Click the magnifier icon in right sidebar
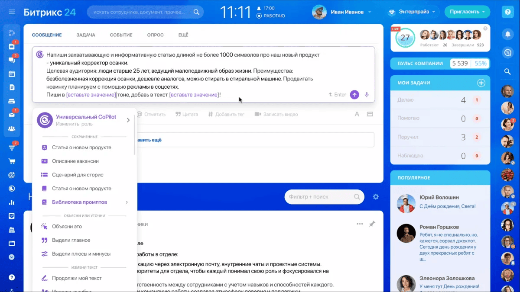 (507, 72)
